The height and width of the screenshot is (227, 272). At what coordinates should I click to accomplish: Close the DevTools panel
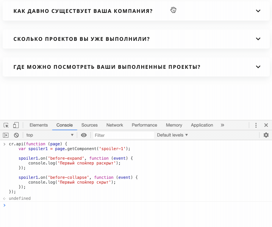click(x=266, y=125)
